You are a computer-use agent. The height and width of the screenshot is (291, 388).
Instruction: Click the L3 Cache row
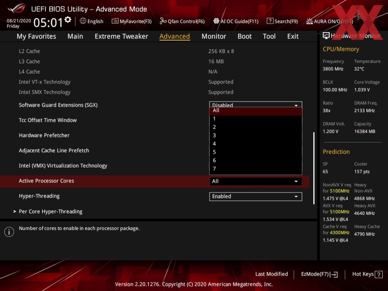154,61
